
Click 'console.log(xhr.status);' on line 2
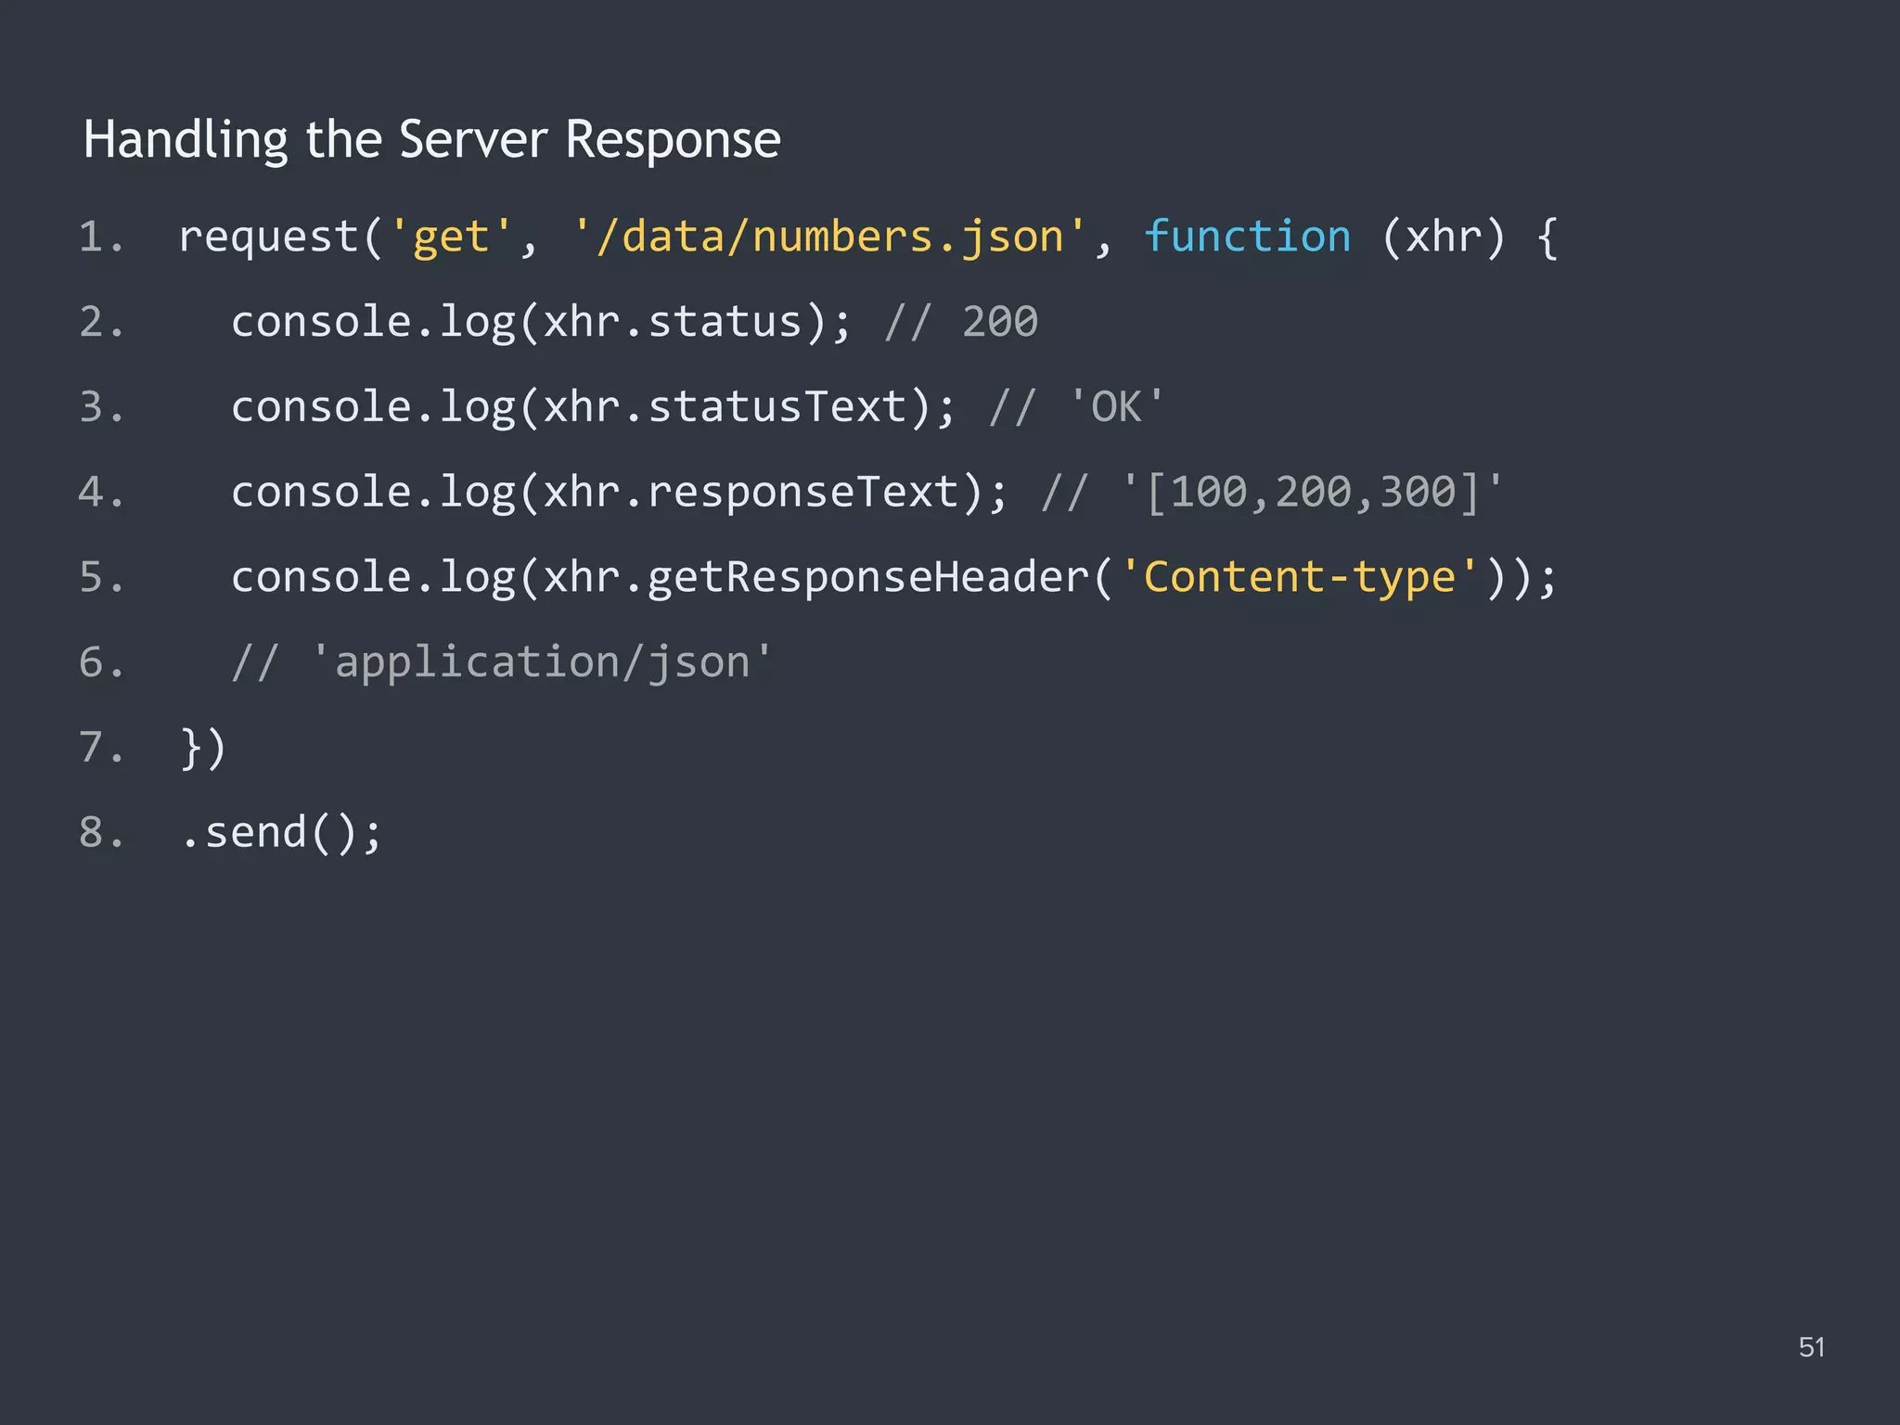pyautogui.click(x=540, y=322)
